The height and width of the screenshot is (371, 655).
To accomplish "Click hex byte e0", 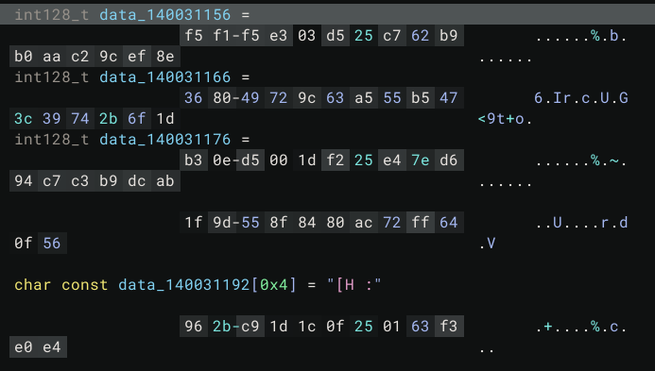I will coord(24,347).
